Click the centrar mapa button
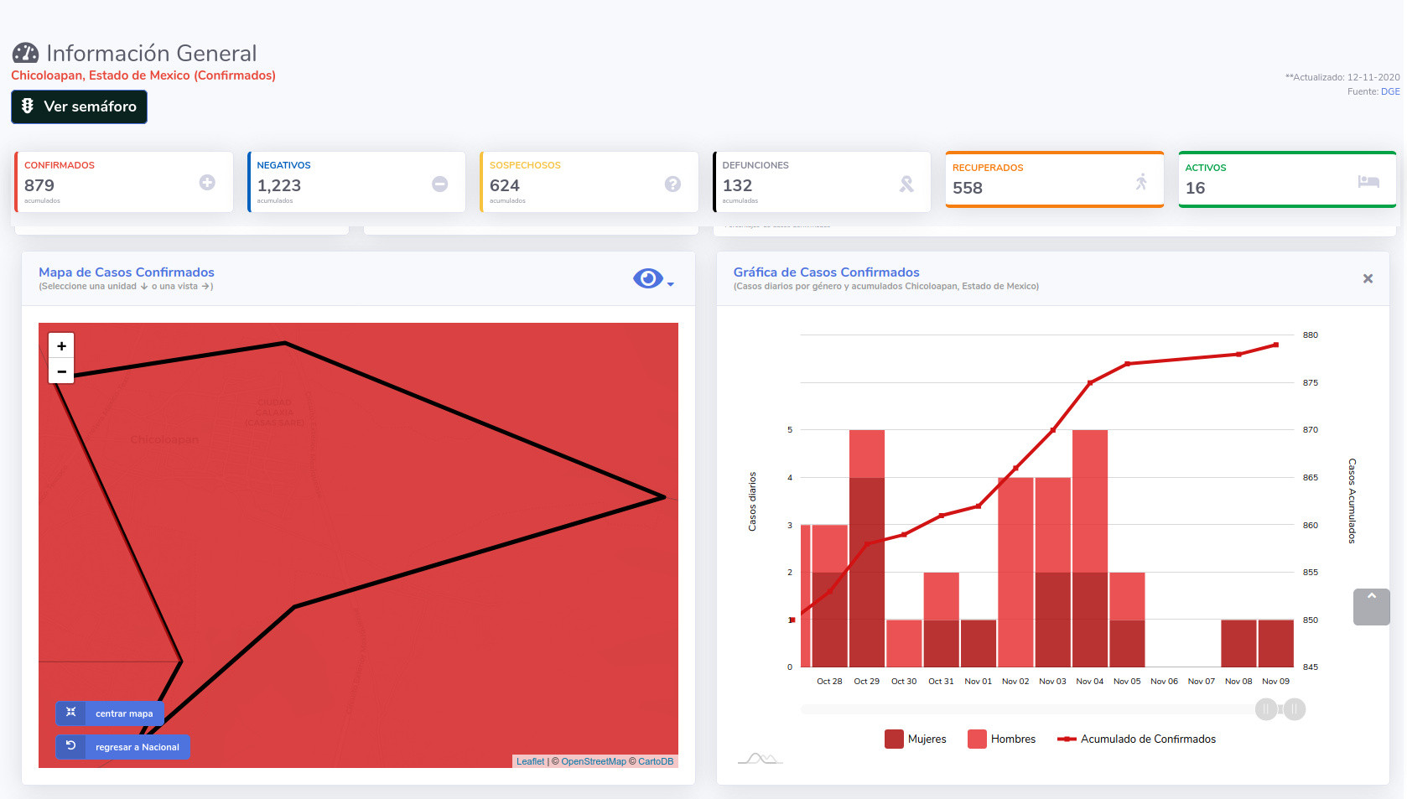This screenshot has width=1407, height=799. (110, 713)
